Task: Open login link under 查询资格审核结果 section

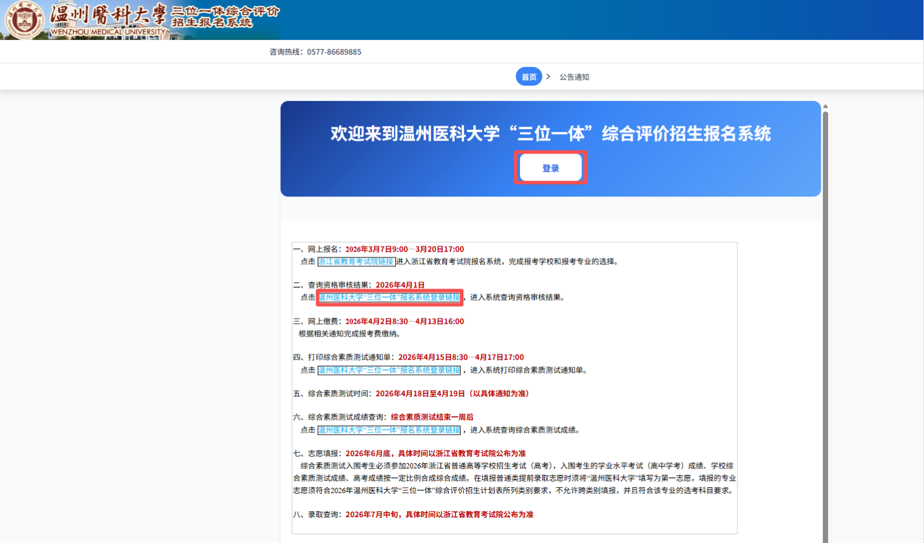Action: [389, 297]
